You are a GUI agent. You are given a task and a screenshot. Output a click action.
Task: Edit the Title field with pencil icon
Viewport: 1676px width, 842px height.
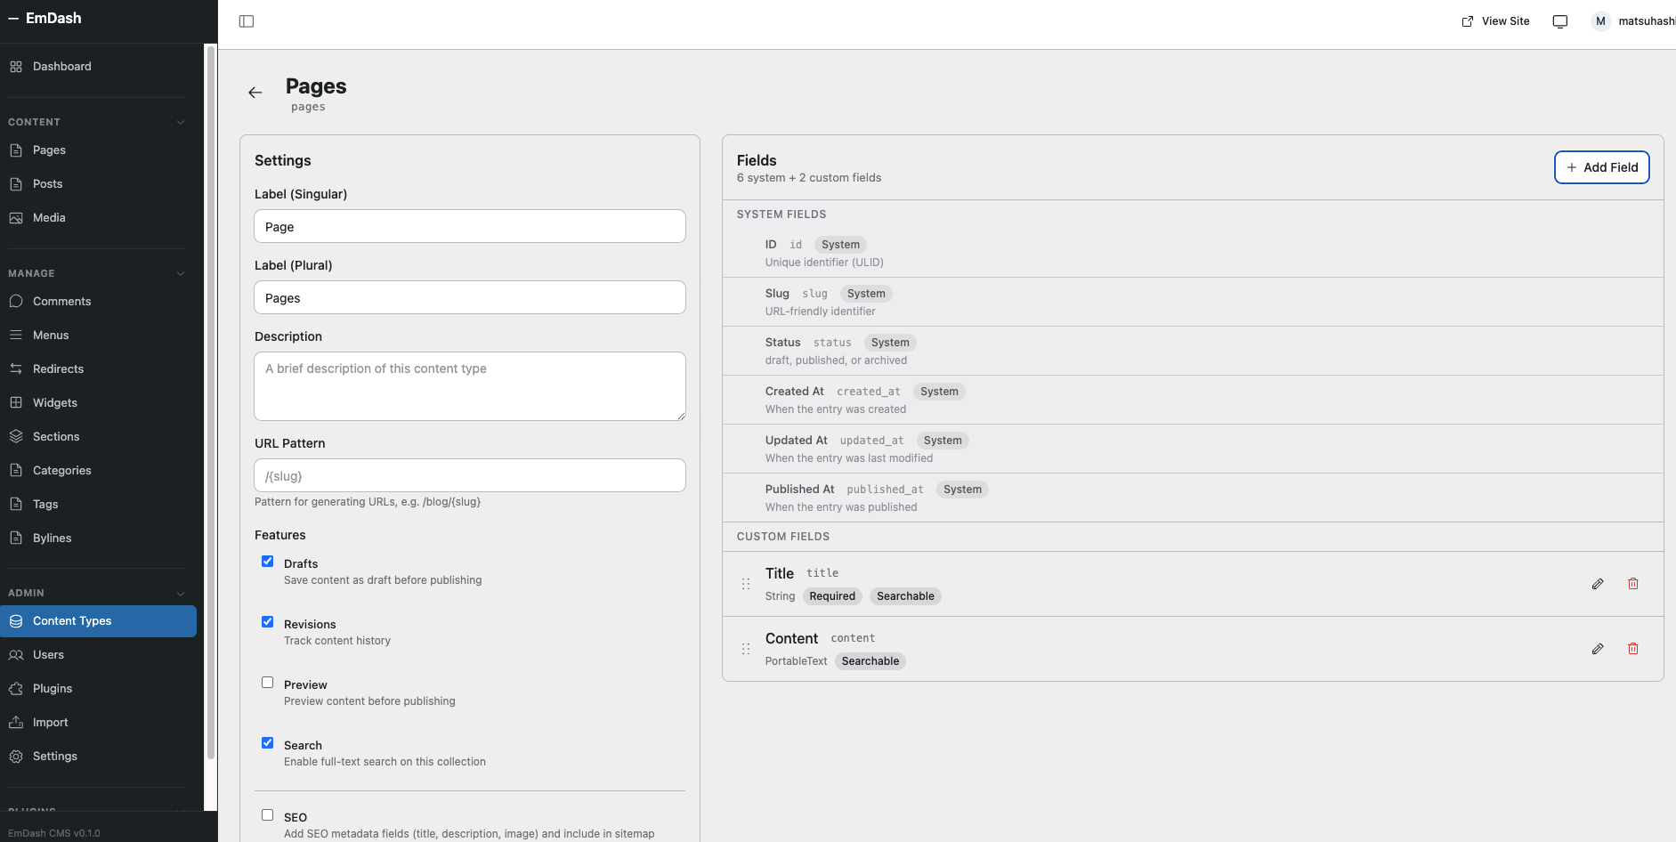click(1598, 584)
